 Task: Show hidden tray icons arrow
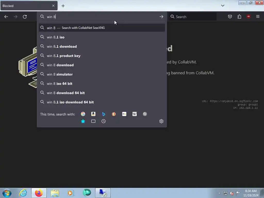coord(219,193)
